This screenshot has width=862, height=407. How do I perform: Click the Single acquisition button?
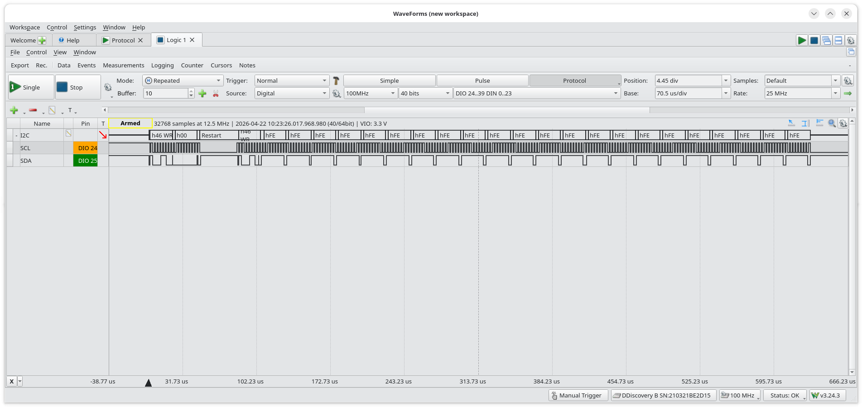pyautogui.click(x=31, y=87)
